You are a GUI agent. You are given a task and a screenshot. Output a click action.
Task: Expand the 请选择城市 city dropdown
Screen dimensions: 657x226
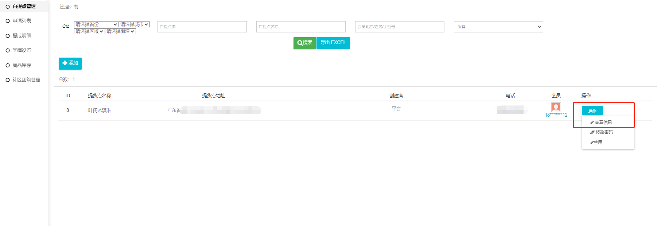coord(134,24)
